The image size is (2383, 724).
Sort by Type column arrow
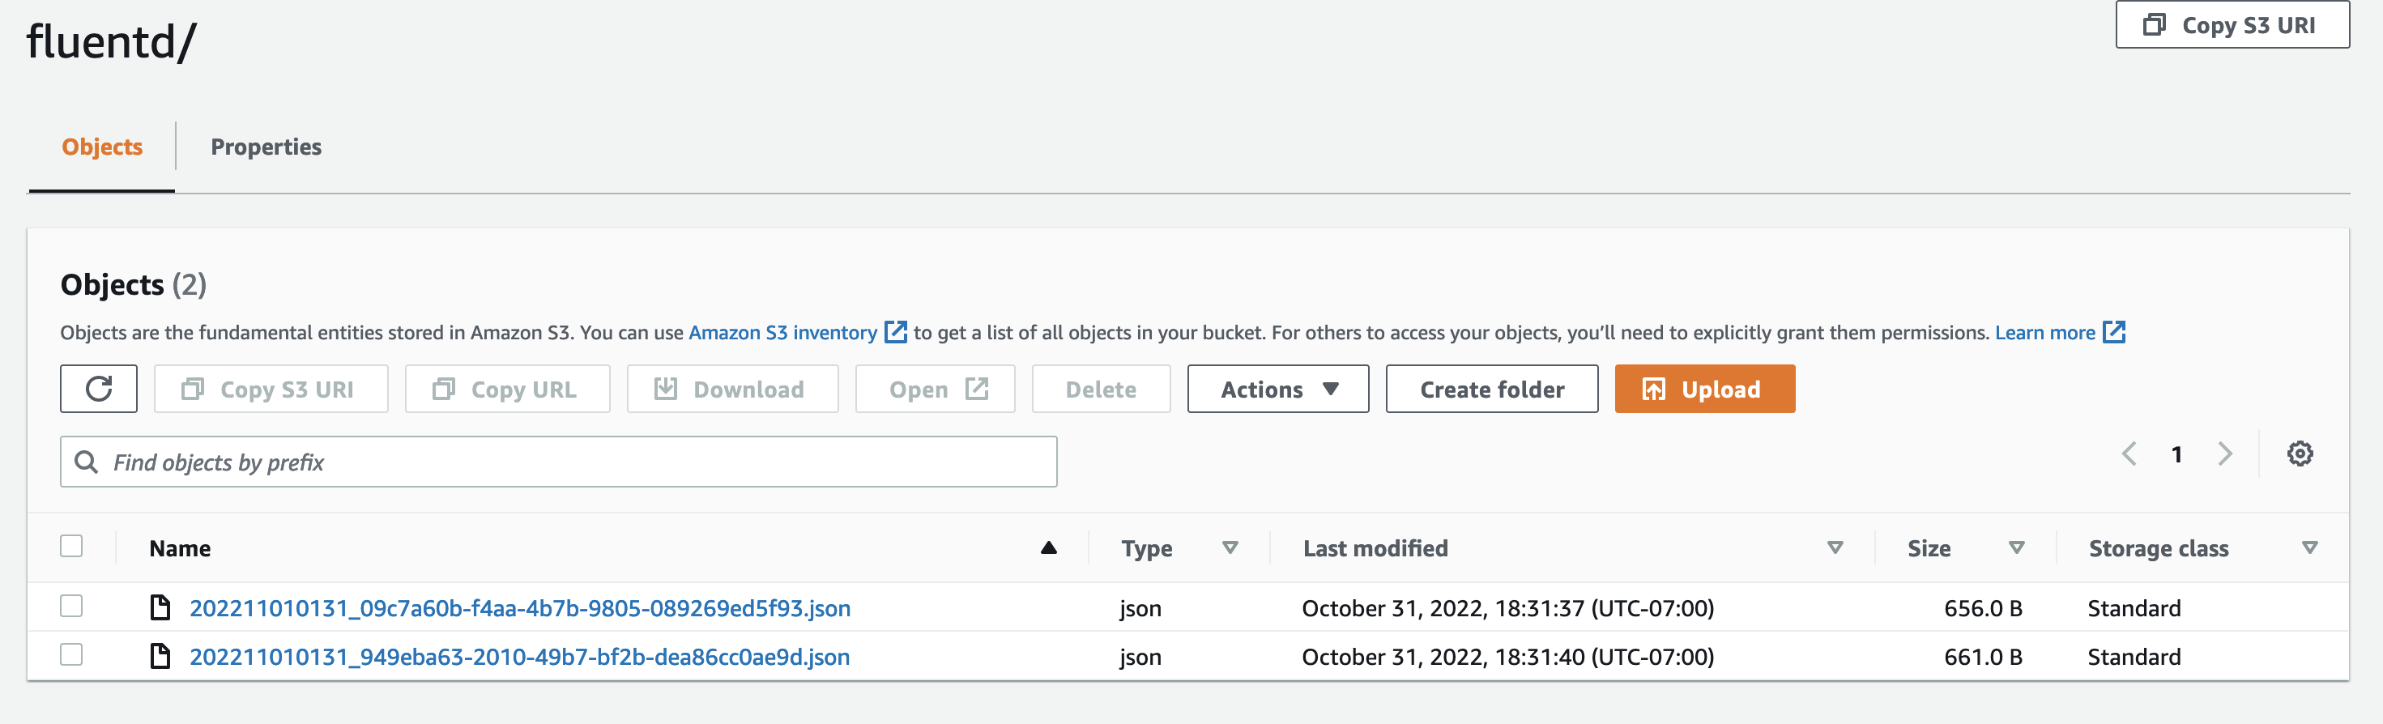pos(1230,548)
